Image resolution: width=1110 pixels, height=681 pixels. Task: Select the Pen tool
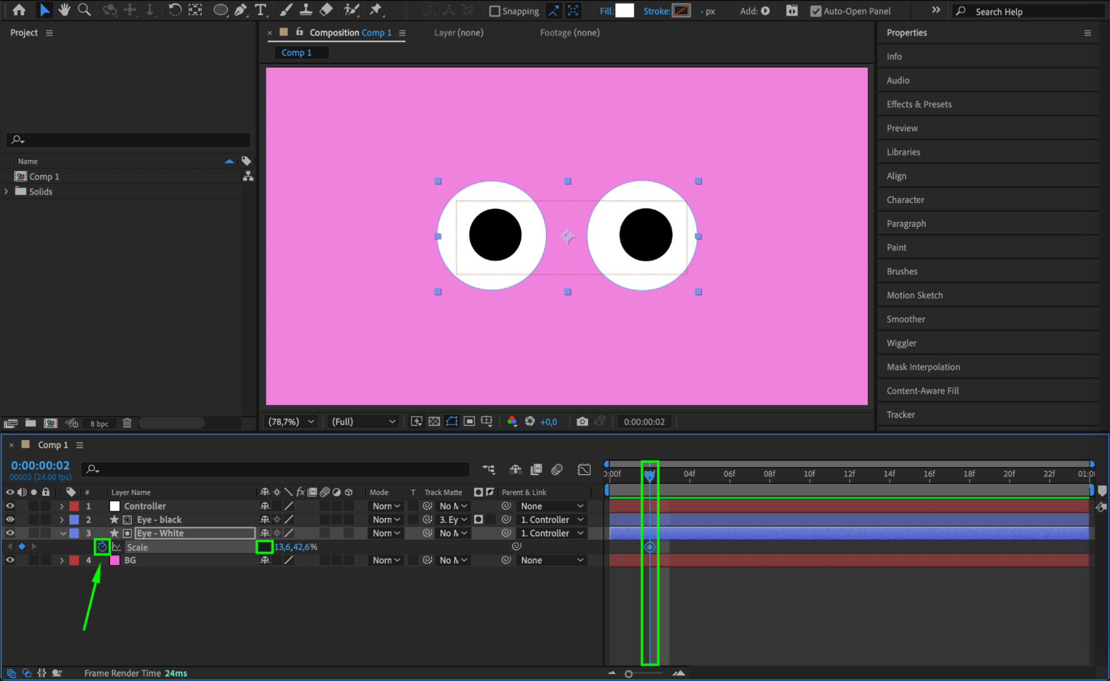[x=240, y=10]
